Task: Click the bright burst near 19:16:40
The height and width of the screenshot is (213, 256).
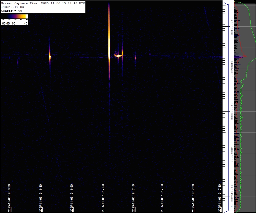Action: pyautogui.click(x=50, y=56)
